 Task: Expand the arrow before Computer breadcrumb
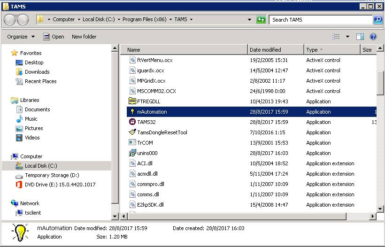coord(49,19)
